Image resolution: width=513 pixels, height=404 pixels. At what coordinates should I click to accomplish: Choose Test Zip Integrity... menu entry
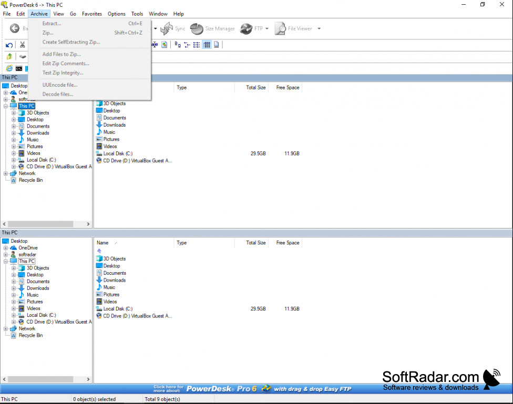(90, 72)
